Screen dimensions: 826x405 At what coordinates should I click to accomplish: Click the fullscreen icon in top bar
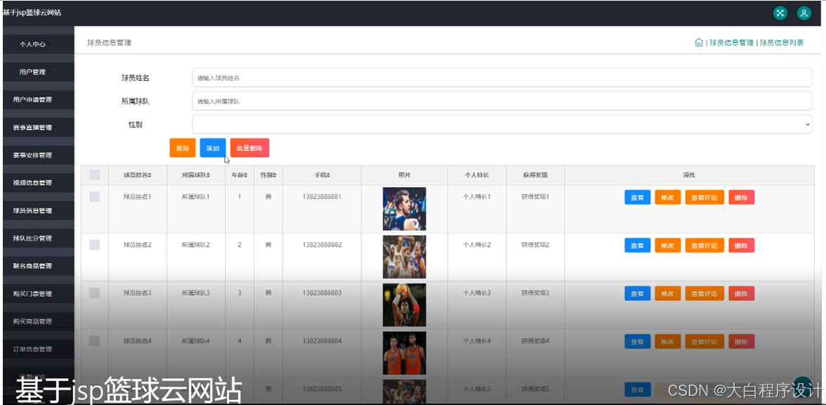click(x=780, y=13)
